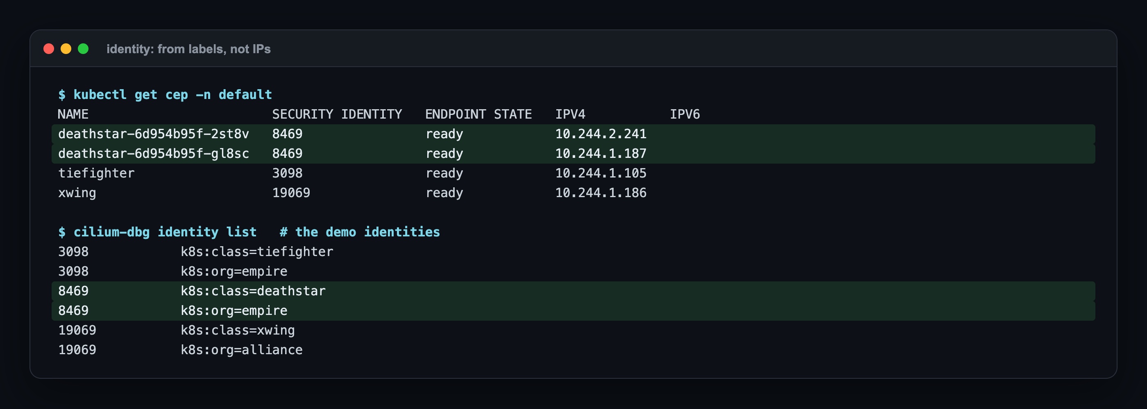This screenshot has height=409, width=1147.
Task: Select pod name deathstar-6d954b95f-2st8v
Action: [x=154, y=134]
